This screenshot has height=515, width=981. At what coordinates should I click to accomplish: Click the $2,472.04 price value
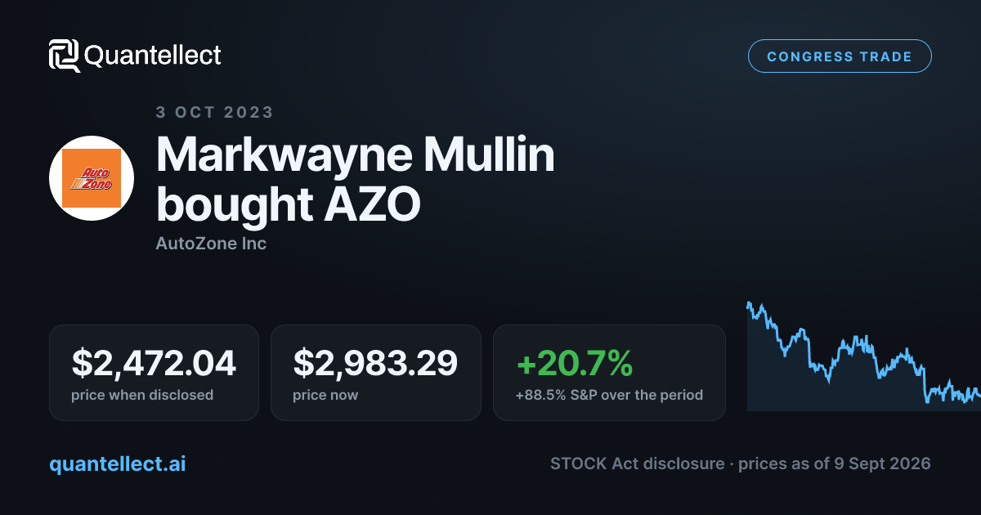point(154,363)
